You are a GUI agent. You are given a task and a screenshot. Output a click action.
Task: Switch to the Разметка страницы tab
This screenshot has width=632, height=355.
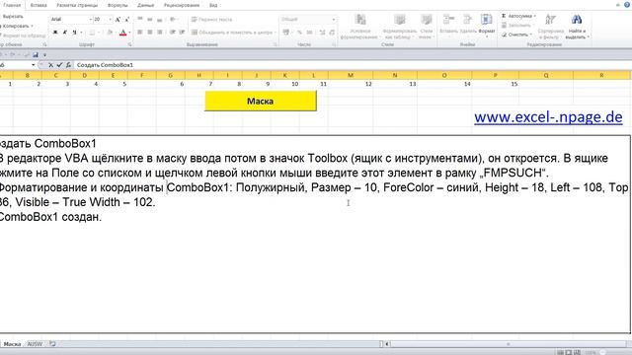coord(77,5)
